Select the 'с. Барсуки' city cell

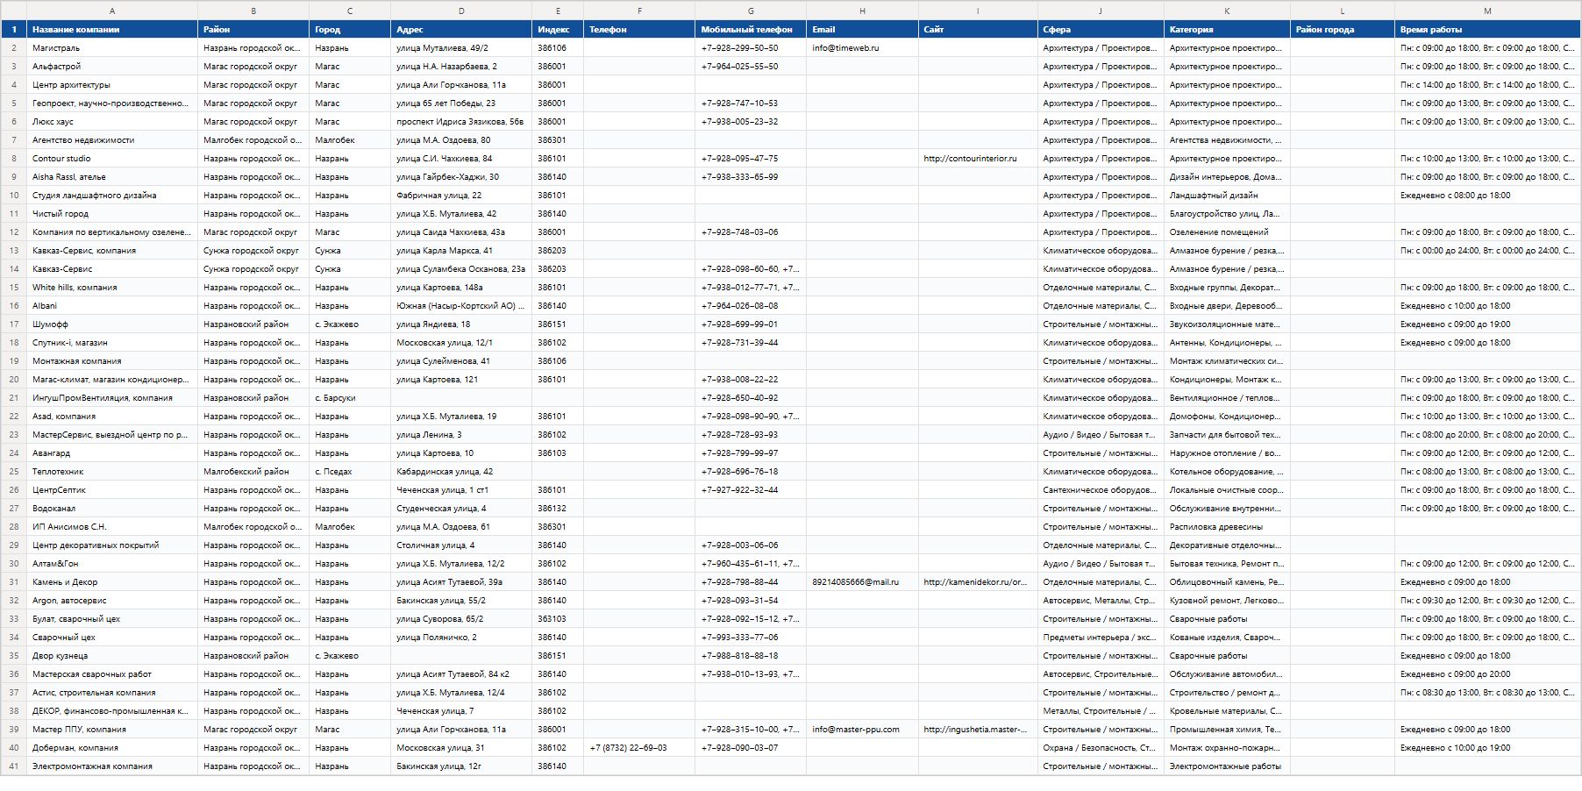(350, 397)
